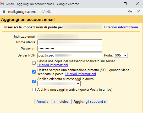Click the mail.google.com address bar URL
The height and width of the screenshot is (113, 143).
tap(30, 12)
